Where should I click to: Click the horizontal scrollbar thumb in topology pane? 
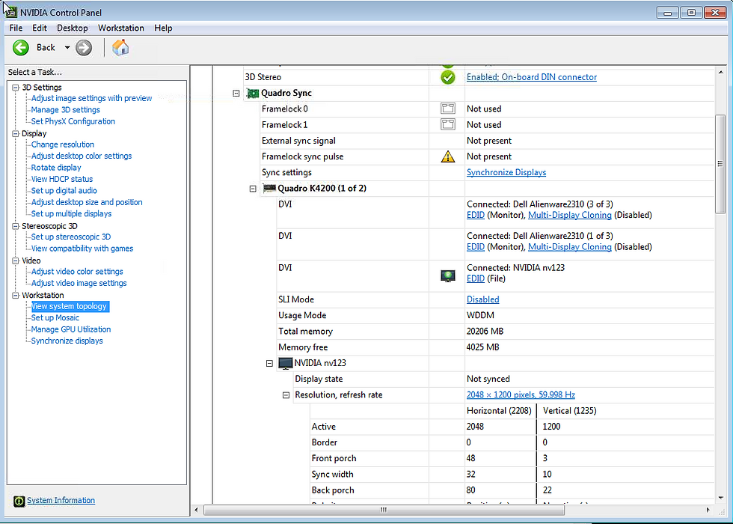[x=383, y=510]
